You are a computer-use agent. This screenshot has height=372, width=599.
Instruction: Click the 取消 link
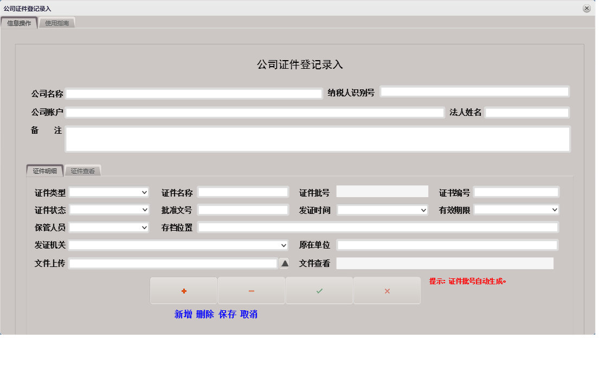[248, 314]
